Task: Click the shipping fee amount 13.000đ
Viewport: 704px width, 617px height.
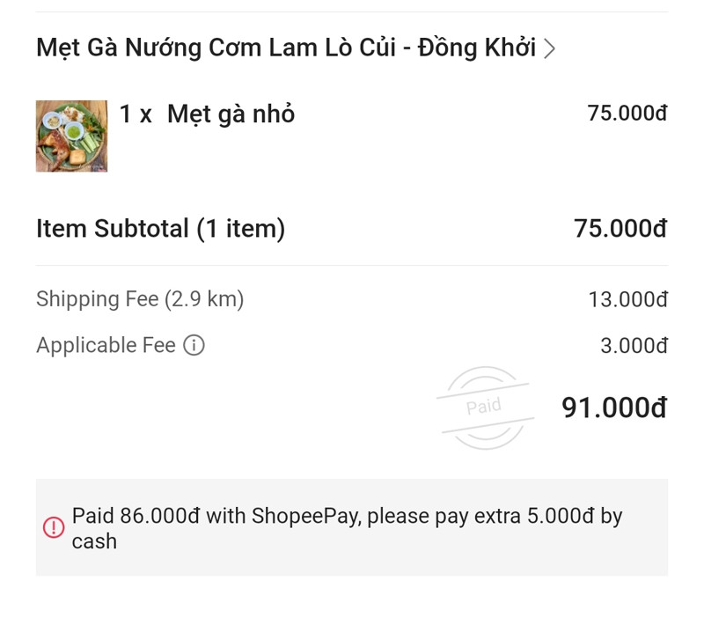Action: (x=627, y=300)
